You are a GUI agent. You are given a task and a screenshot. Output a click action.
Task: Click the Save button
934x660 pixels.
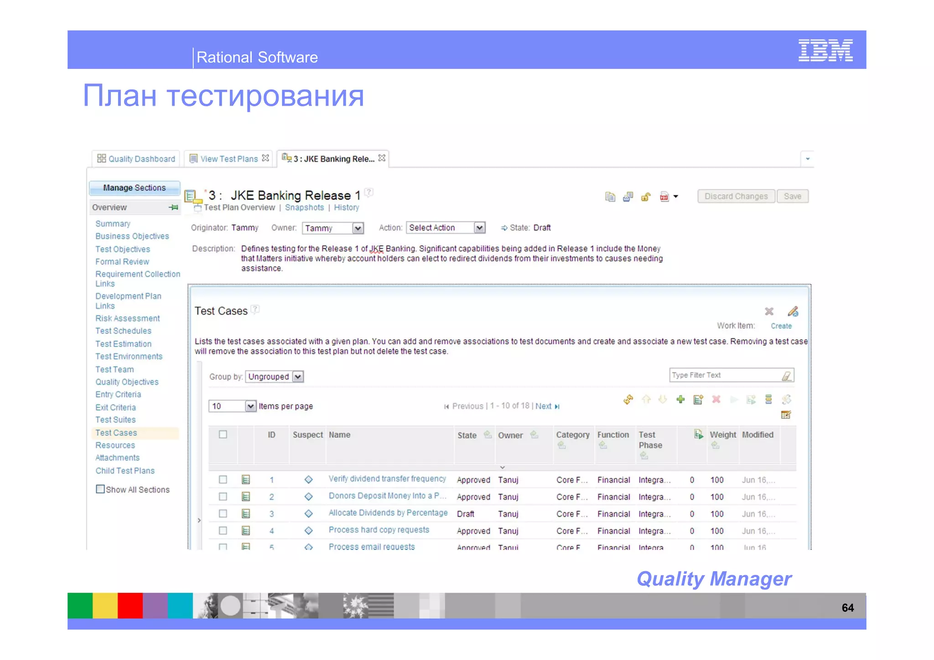793,196
